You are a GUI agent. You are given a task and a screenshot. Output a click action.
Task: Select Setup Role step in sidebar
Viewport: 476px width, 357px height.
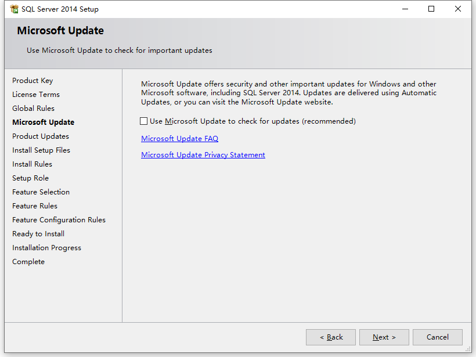30,178
